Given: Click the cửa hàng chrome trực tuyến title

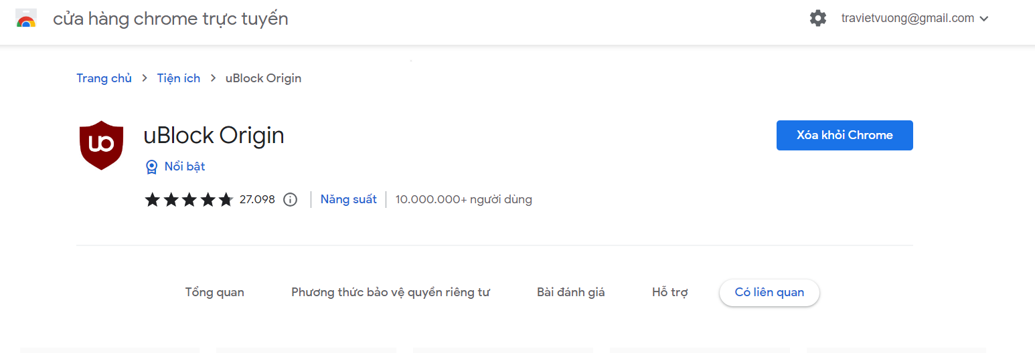Looking at the screenshot, I should click(171, 19).
